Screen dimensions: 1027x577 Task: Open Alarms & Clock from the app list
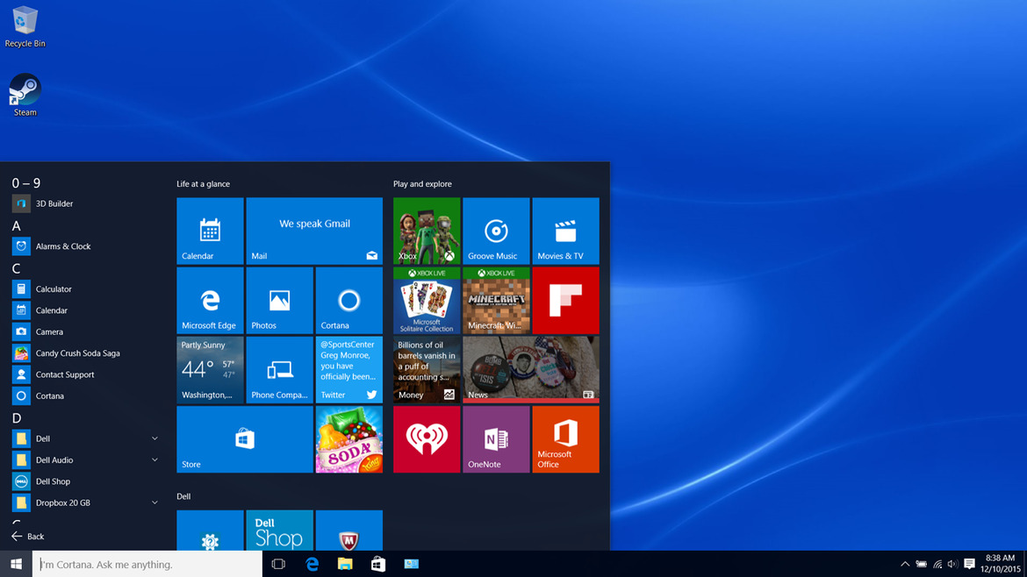coord(85,246)
